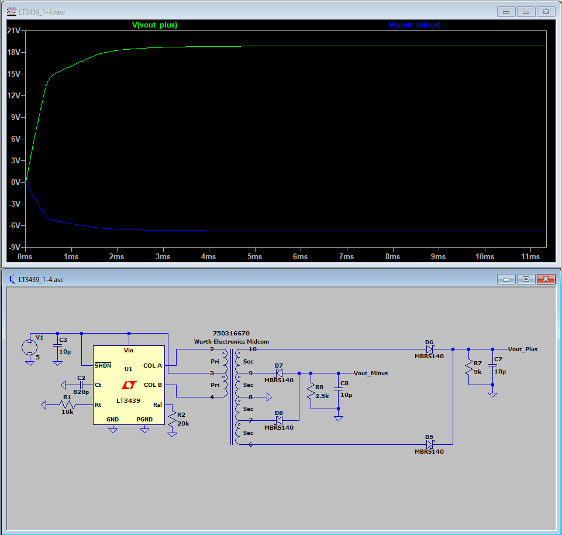Click the 5ms label on time axis
The image size is (562, 535).
click(x=255, y=256)
